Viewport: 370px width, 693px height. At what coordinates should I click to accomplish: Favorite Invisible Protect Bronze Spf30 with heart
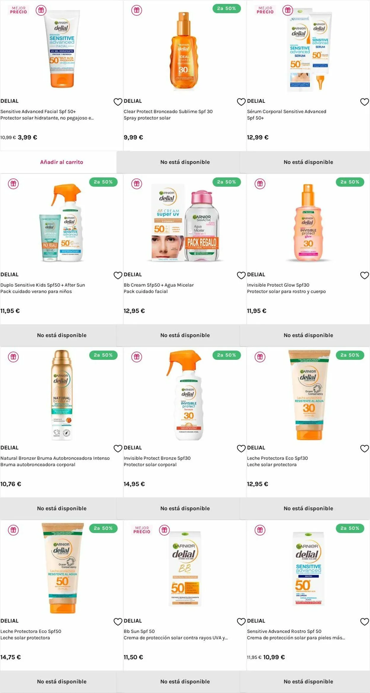coord(241,449)
